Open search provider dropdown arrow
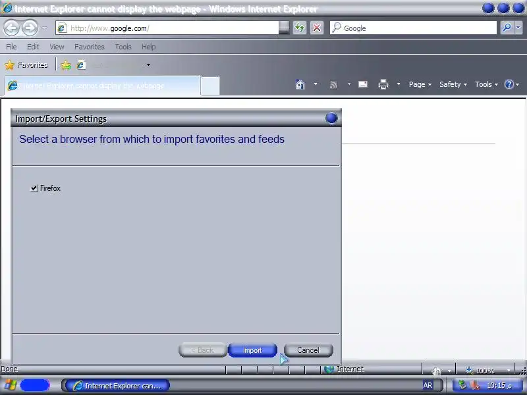The height and width of the screenshot is (395, 527). (518, 28)
